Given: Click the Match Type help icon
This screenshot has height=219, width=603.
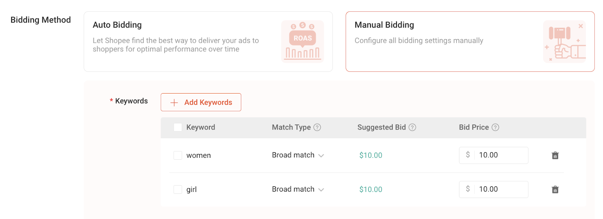Looking at the screenshot, I should 317,127.
